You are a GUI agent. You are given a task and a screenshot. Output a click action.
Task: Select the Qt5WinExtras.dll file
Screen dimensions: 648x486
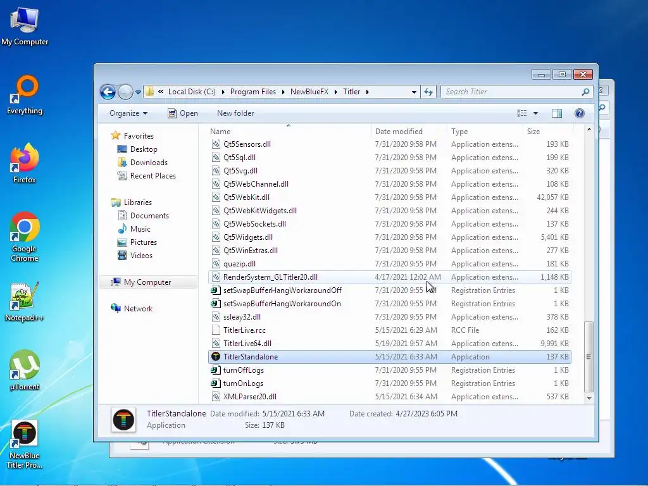390,251
